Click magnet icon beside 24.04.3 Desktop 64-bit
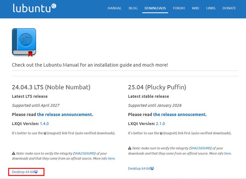The image size is (246, 179). (x=36, y=172)
